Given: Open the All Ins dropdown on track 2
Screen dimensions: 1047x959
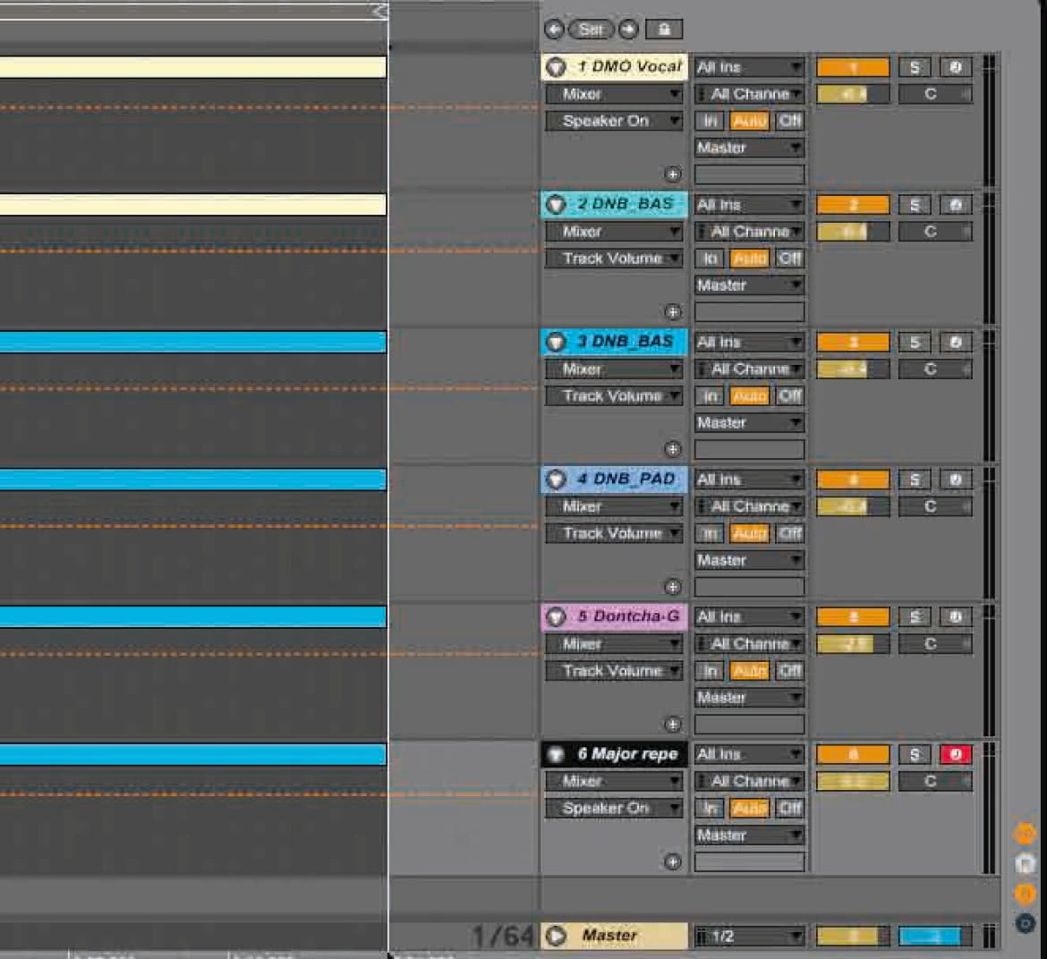Looking at the screenshot, I should click(748, 205).
